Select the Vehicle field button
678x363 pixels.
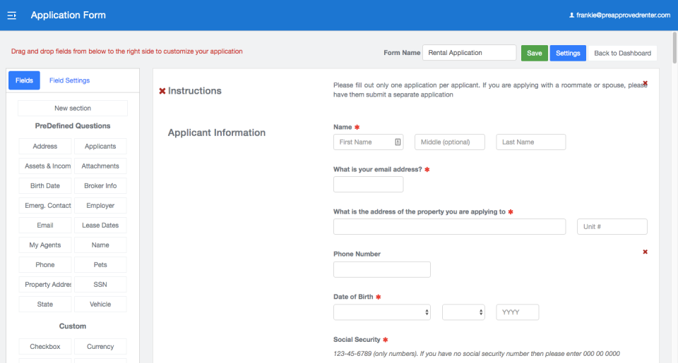(x=100, y=304)
